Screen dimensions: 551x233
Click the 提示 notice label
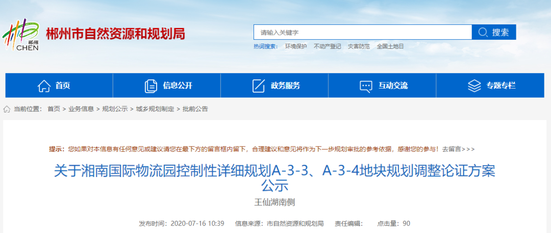click(57, 149)
